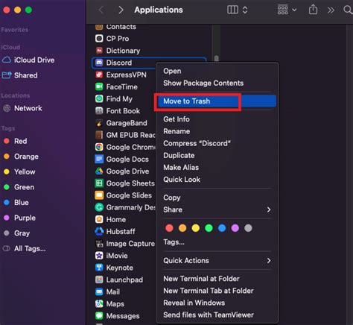Screen dimensions: 353x325
Task: Select the Google Drive icon
Action: pyautogui.click(x=99, y=171)
